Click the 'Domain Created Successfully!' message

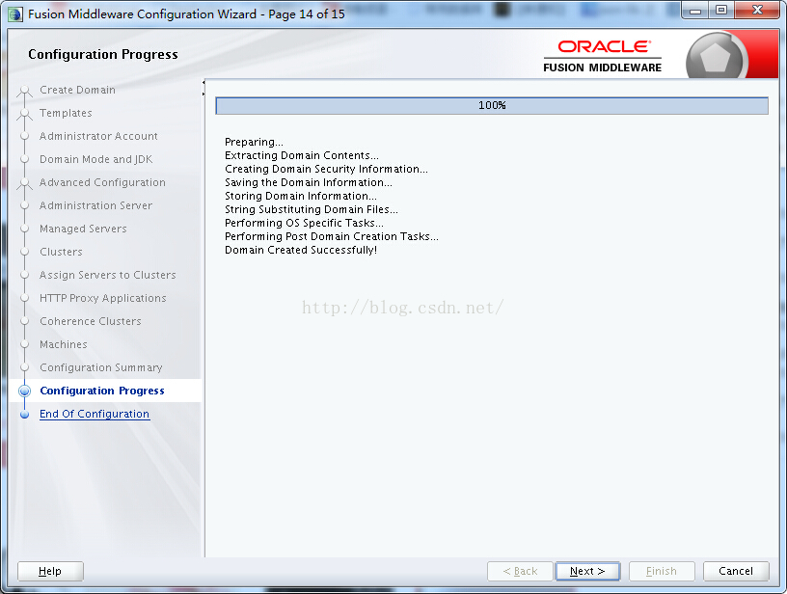tap(301, 250)
